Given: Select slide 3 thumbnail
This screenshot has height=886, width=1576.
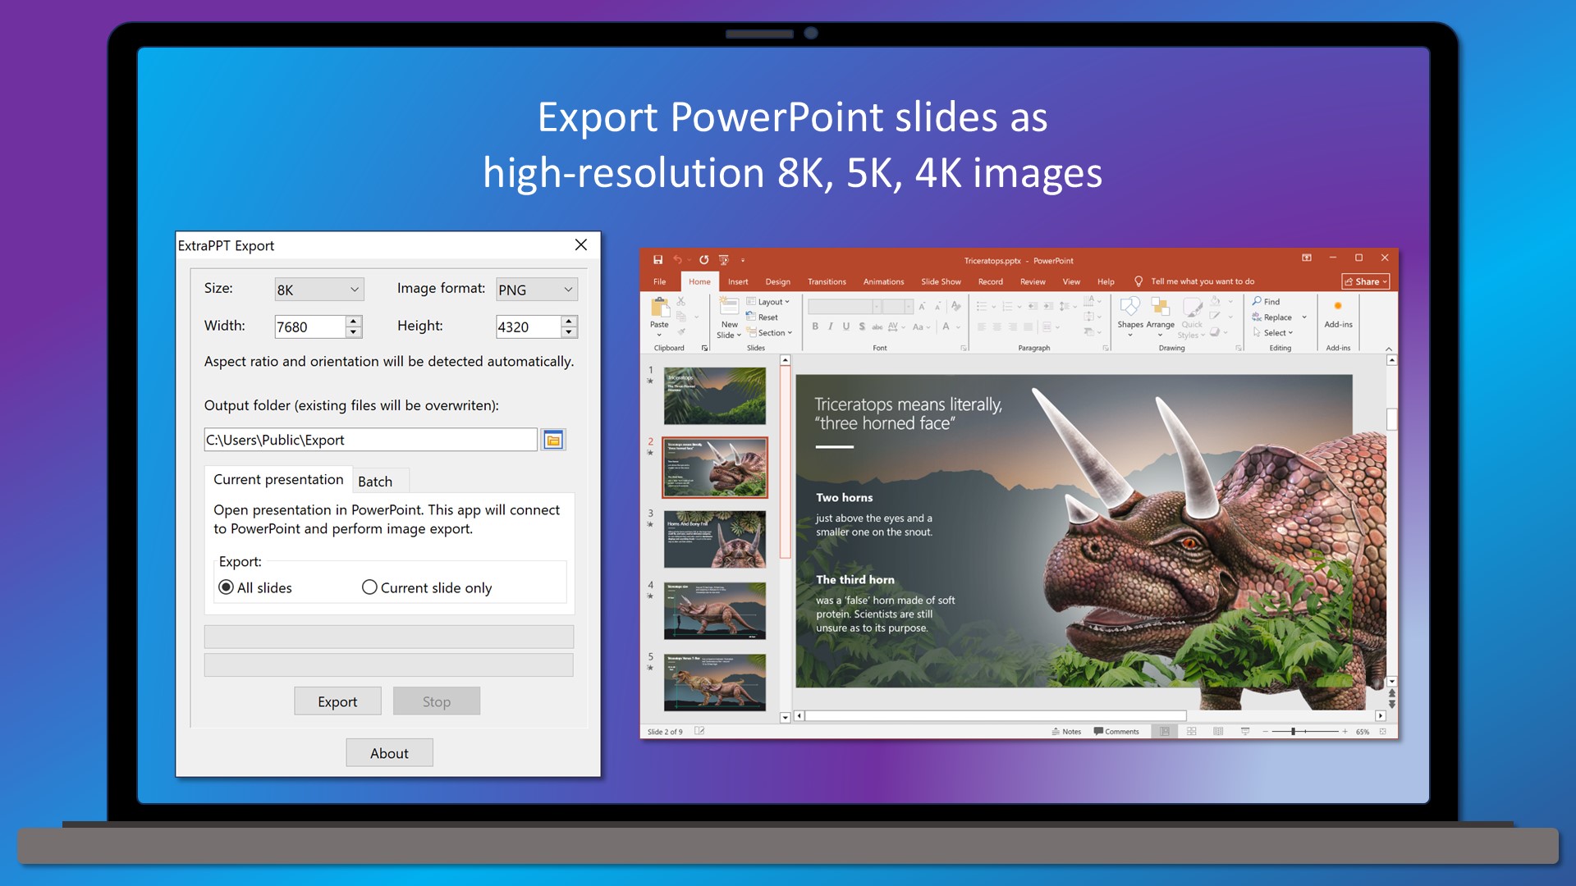Looking at the screenshot, I should 714,539.
